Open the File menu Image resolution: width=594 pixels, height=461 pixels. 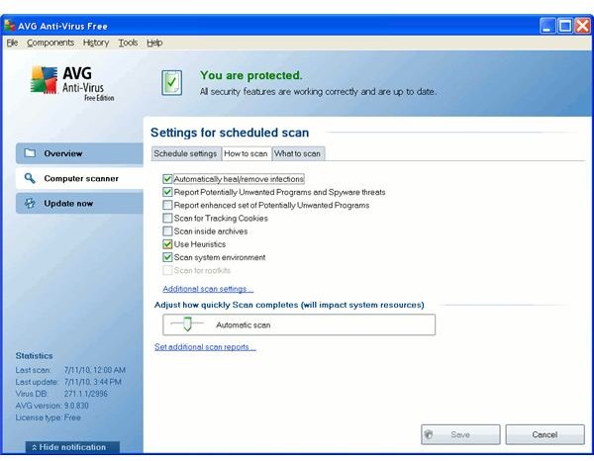pyautogui.click(x=12, y=43)
